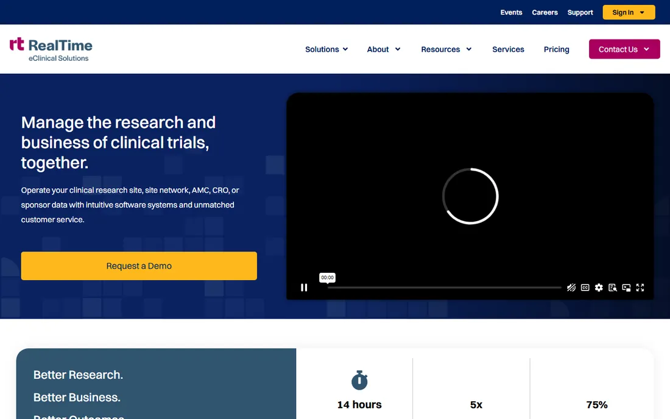
Task: Click the hero headline about clinical trials
Action: point(118,143)
